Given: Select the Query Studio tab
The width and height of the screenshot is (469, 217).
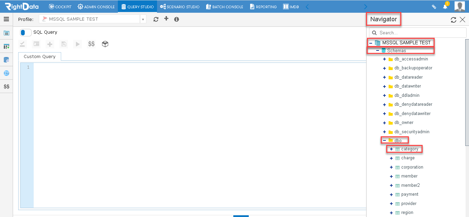Looking at the screenshot, I should [x=137, y=7].
